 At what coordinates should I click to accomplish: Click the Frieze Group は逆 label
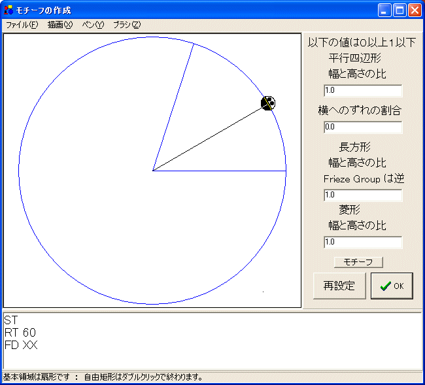coord(364,179)
